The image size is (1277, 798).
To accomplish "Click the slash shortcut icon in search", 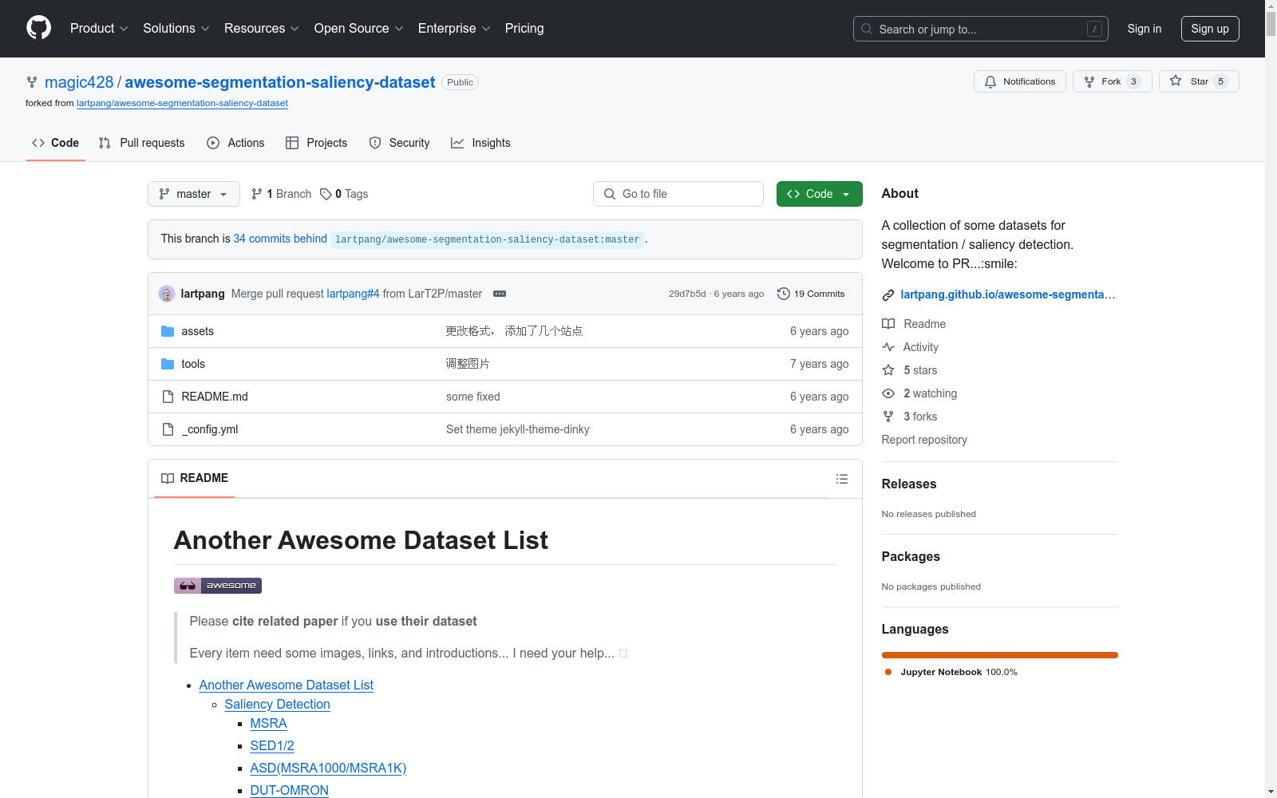I will click(1094, 29).
